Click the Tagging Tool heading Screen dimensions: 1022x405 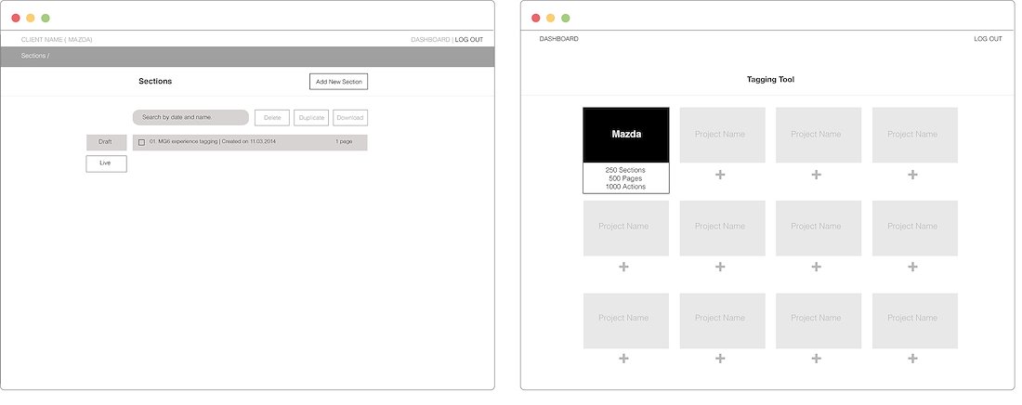[770, 80]
